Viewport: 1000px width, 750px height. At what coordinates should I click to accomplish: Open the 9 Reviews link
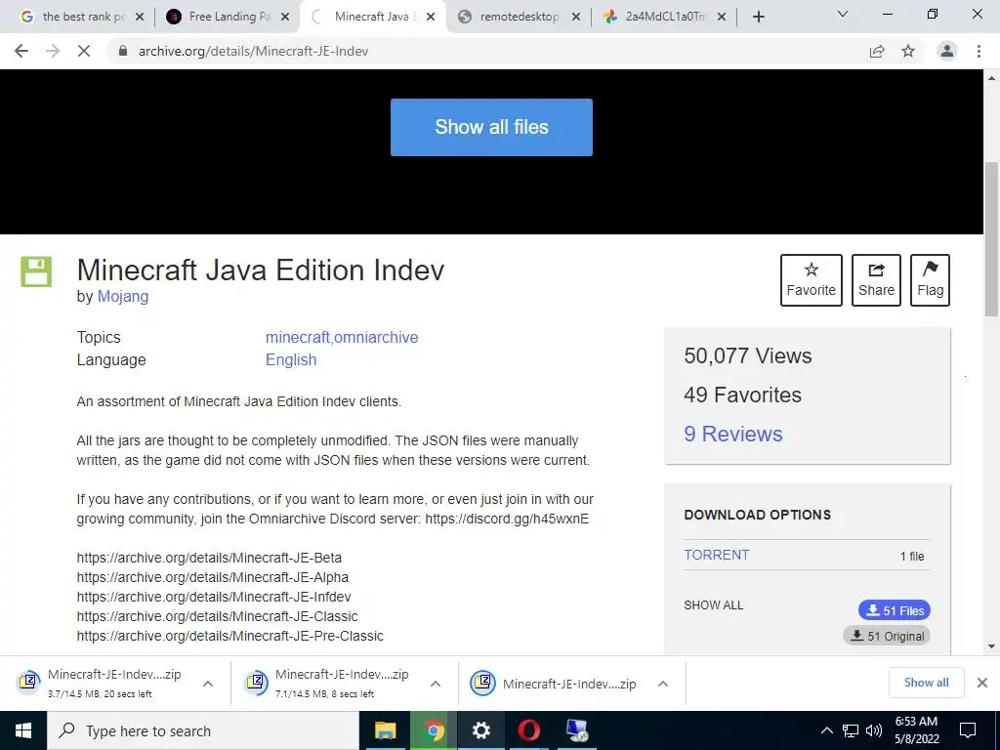pos(732,434)
